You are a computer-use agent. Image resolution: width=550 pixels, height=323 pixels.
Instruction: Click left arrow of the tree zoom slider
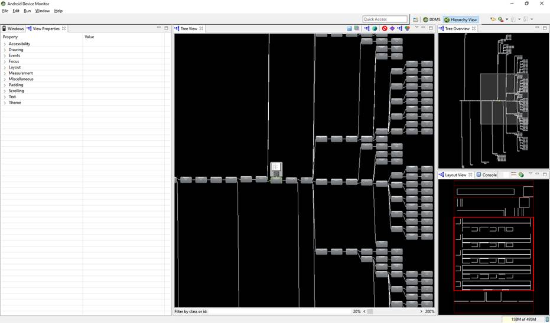pyautogui.click(x=365, y=311)
